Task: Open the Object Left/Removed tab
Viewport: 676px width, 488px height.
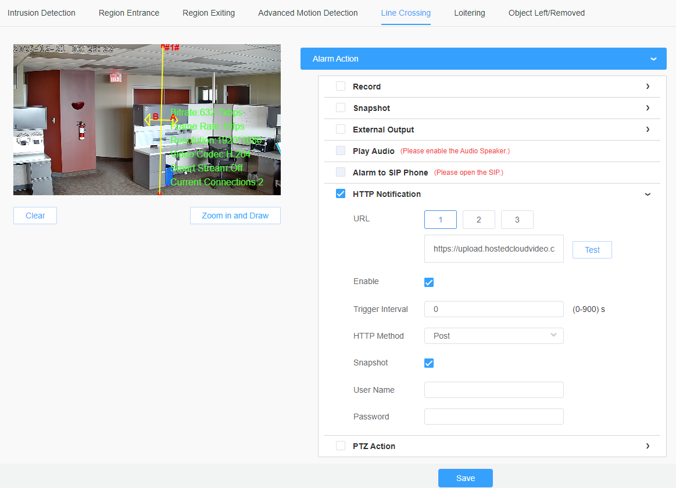Action: tap(546, 13)
